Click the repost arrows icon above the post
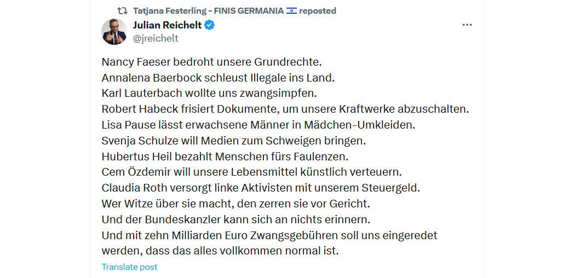Viewport: 575px width, 278px height. click(x=122, y=11)
